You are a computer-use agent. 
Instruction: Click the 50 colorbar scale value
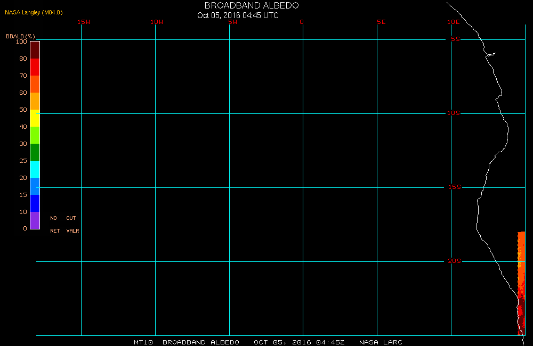[23, 110]
